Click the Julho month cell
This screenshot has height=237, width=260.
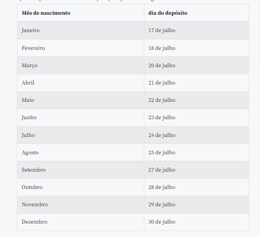(x=29, y=135)
